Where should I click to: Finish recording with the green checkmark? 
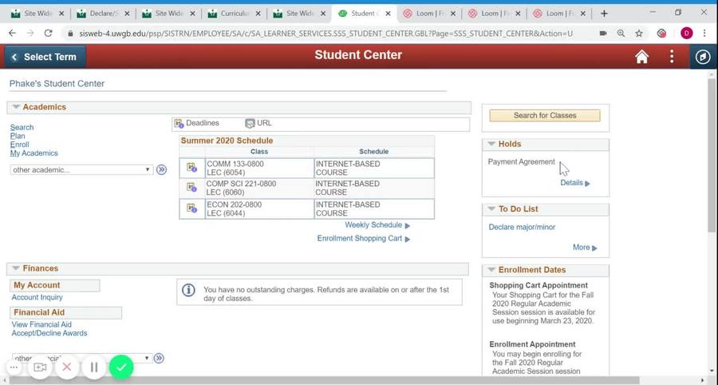[x=121, y=367]
